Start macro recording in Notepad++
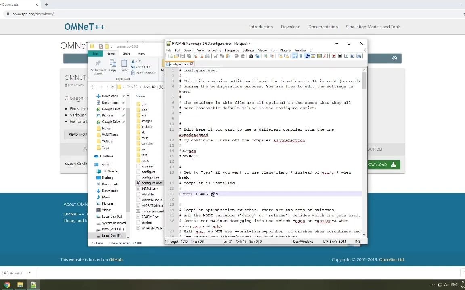The image size is (465, 290). (x=334, y=56)
